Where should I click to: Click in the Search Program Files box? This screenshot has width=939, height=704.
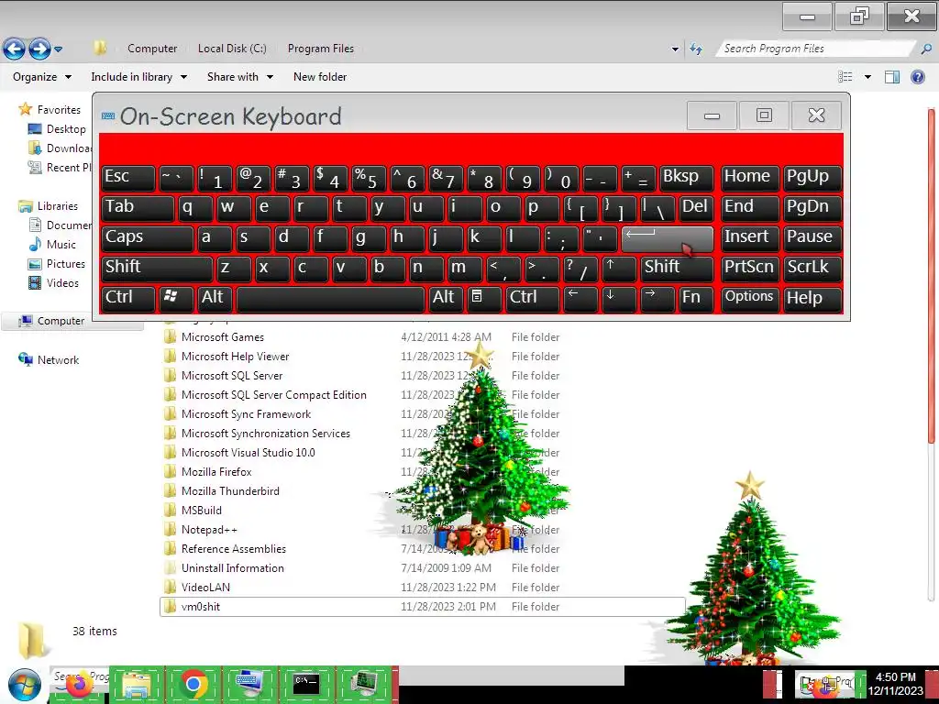[814, 49]
